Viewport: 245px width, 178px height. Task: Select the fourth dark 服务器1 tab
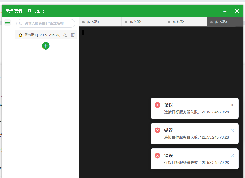225,22
